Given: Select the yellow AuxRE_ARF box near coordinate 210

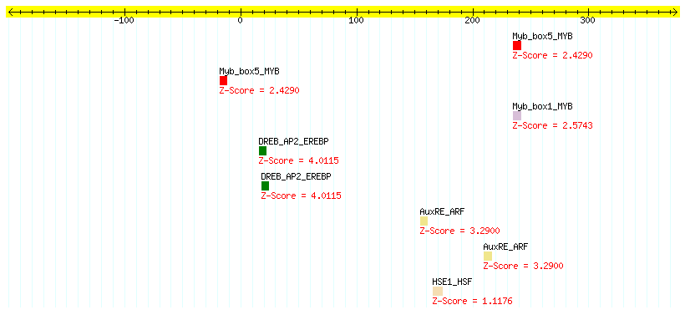Looking at the screenshot, I should (x=488, y=256).
